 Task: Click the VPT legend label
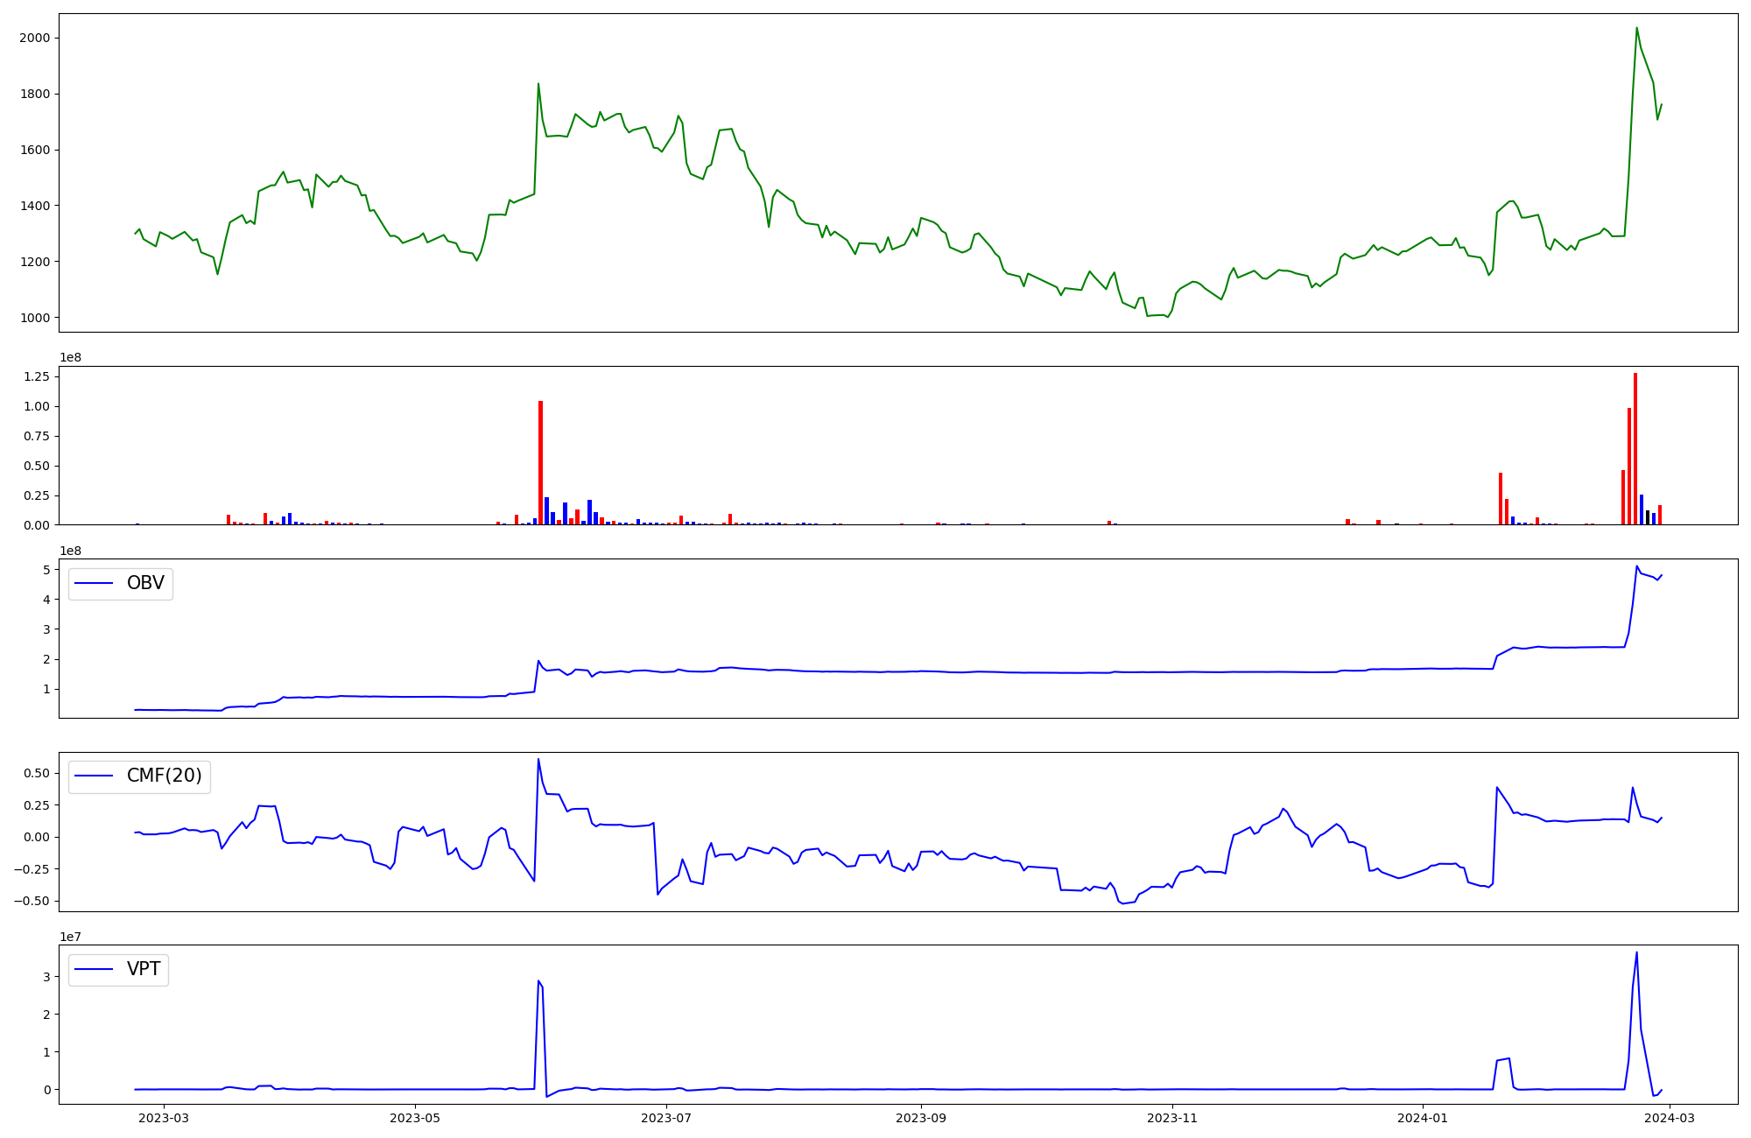(144, 969)
